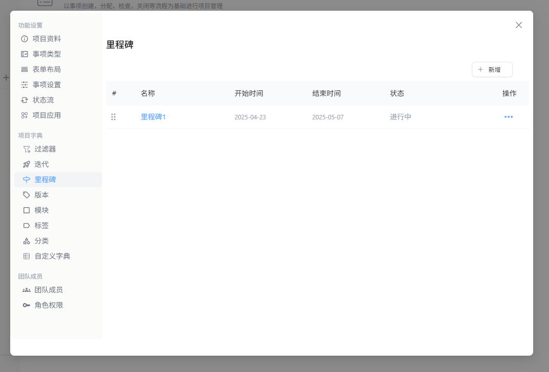Click the 模块 square icon
Viewport: 549px width, 372px height.
click(27, 210)
